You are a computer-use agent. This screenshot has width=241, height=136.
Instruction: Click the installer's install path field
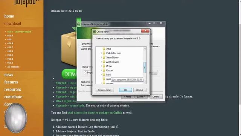click(88, 72)
